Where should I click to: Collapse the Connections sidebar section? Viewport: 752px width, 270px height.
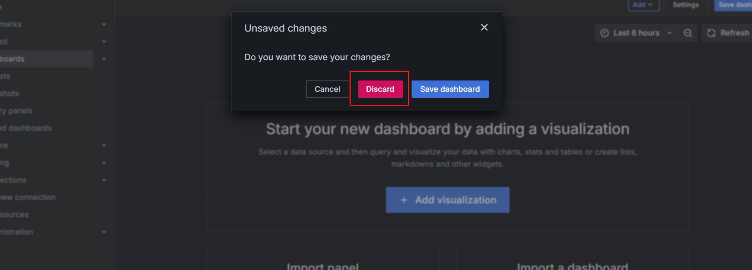pyautogui.click(x=104, y=180)
